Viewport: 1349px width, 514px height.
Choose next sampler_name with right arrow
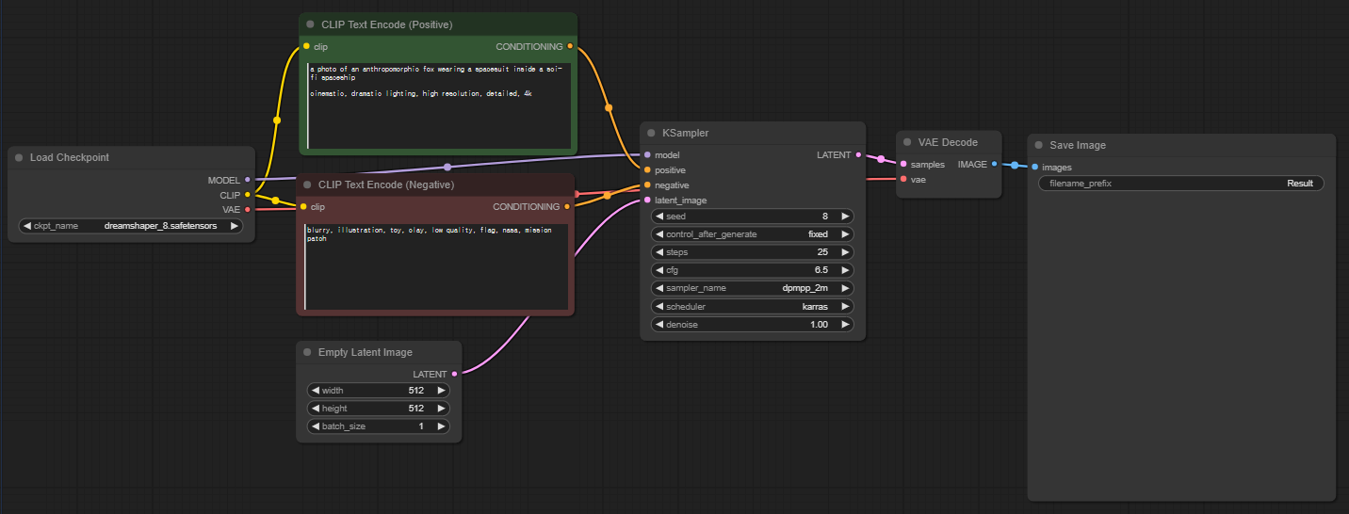[845, 288]
